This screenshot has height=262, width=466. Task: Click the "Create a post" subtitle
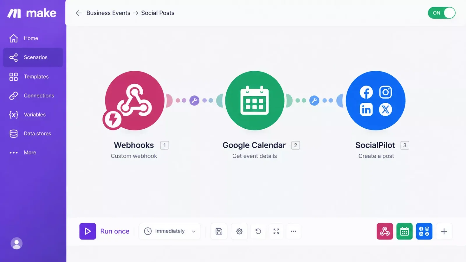pyautogui.click(x=376, y=156)
